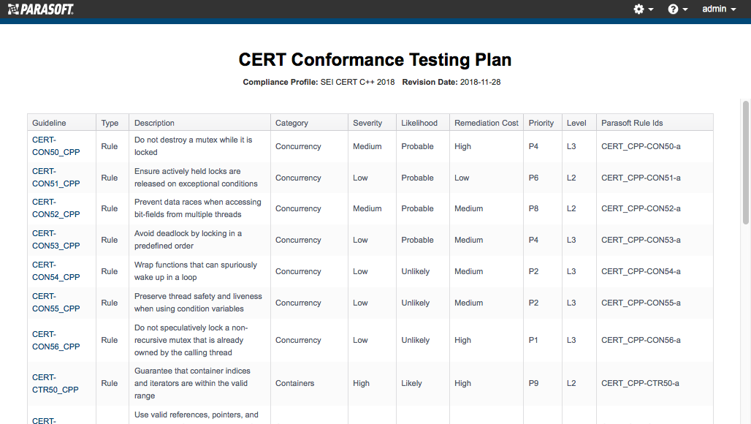Open the settings gear icon
751x424 pixels.
[x=638, y=9]
